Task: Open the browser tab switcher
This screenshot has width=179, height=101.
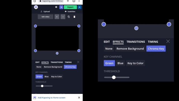Action: tap(74, 1)
